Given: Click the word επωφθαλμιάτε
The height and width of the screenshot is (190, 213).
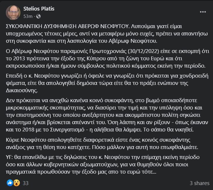Looking at the screenshot, I should (x=179, y=147).
